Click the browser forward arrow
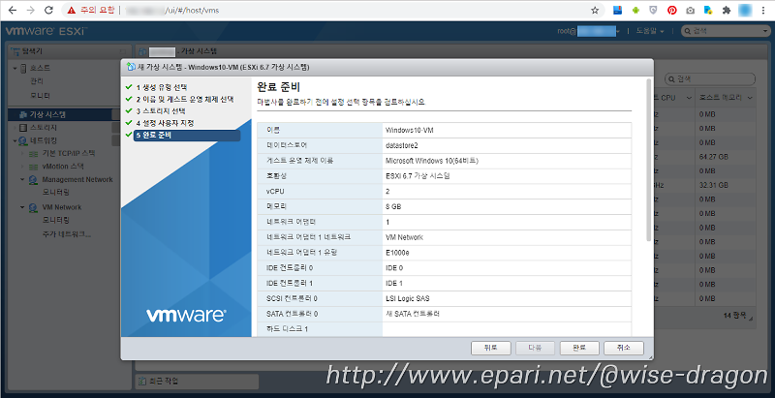Viewport: 775px width, 398px height. pyautogui.click(x=30, y=10)
